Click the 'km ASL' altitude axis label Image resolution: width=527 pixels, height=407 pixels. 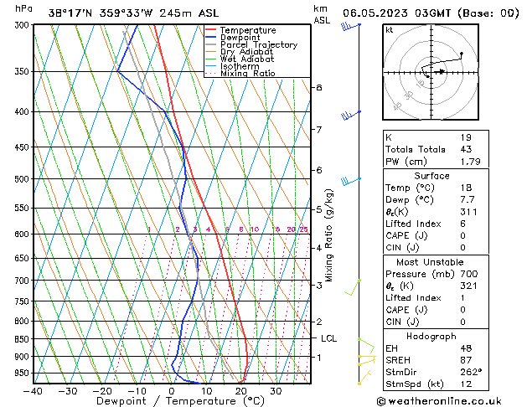click(322, 14)
